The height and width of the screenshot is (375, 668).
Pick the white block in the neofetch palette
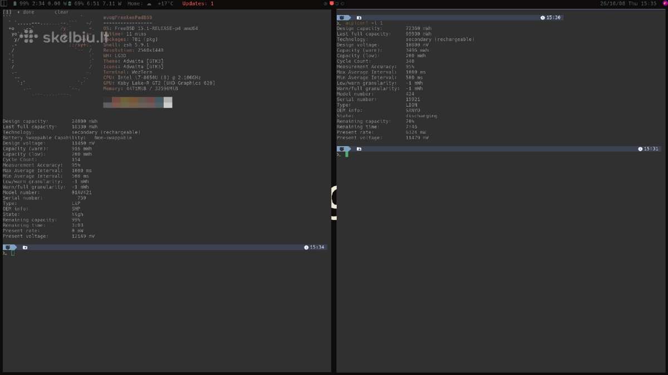click(168, 102)
